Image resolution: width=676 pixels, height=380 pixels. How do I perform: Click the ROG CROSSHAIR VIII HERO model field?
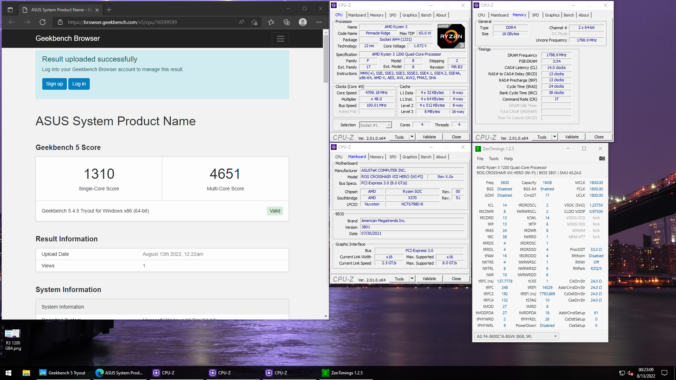[393, 177]
